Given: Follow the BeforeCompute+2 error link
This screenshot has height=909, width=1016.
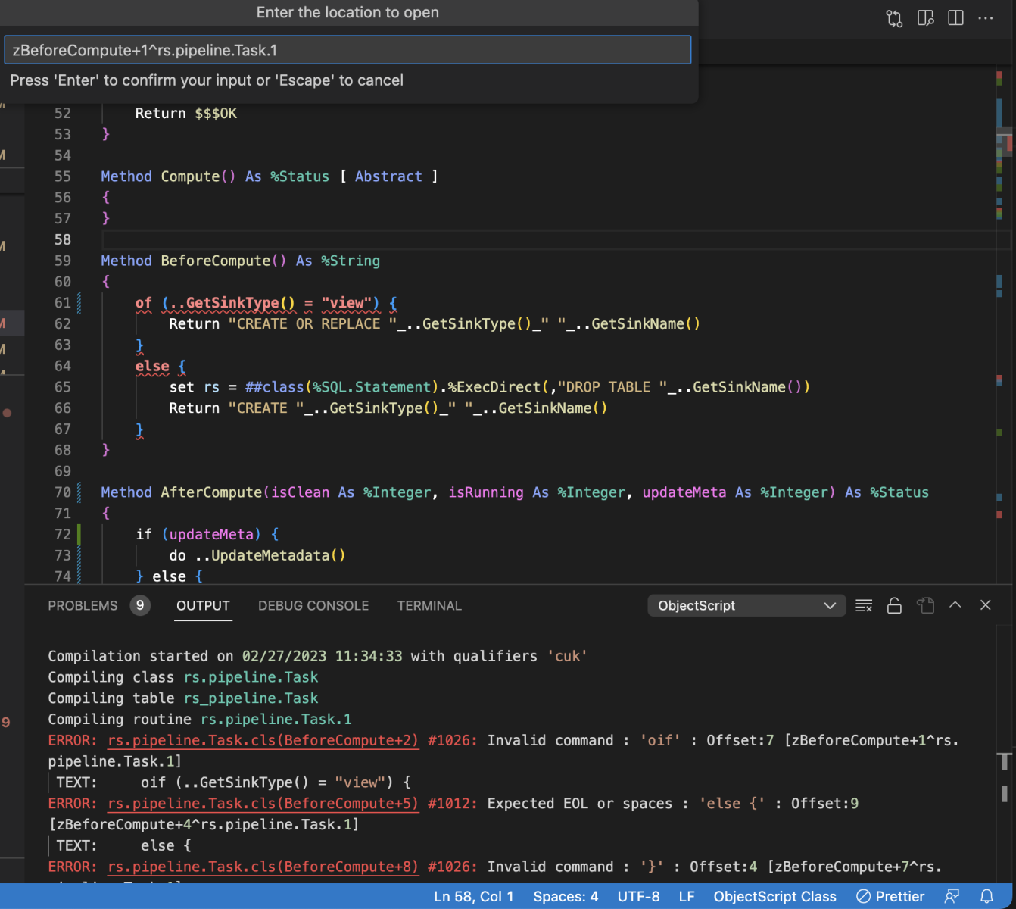Looking at the screenshot, I should (263, 740).
